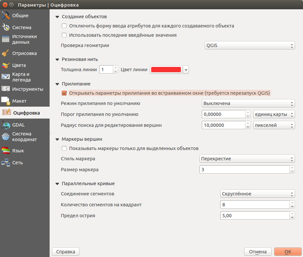The width and height of the screenshot is (303, 257).
Task: Toggle Использовать последние введённые значения checkbox
Action: [64, 35]
